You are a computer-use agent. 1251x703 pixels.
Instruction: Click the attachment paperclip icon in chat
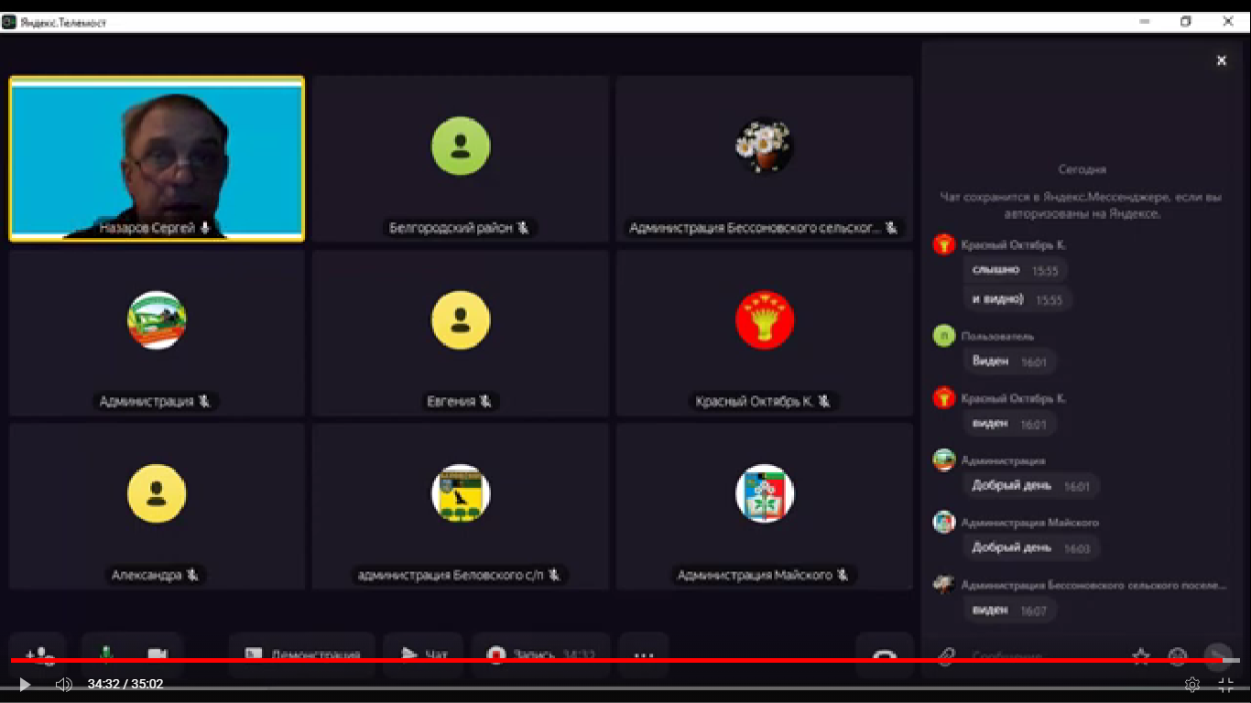[946, 654]
